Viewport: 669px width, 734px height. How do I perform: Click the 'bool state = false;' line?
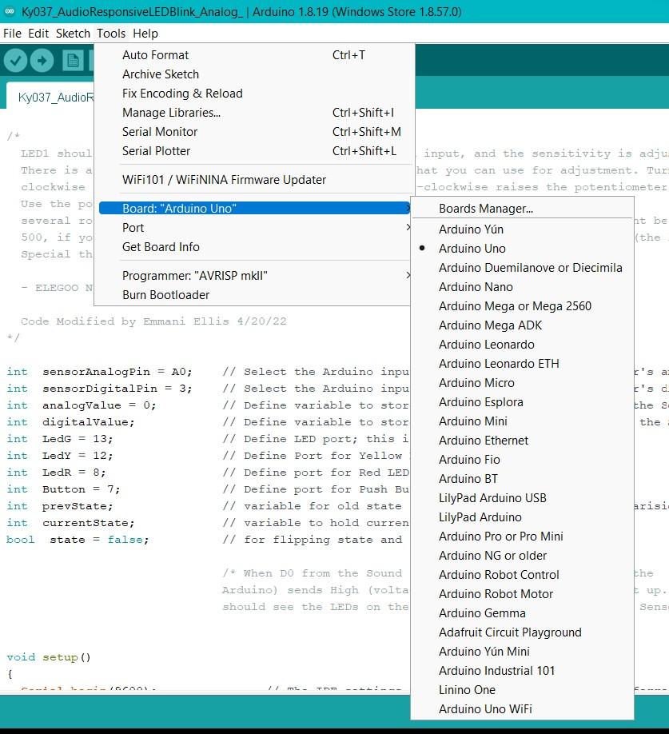click(78, 540)
